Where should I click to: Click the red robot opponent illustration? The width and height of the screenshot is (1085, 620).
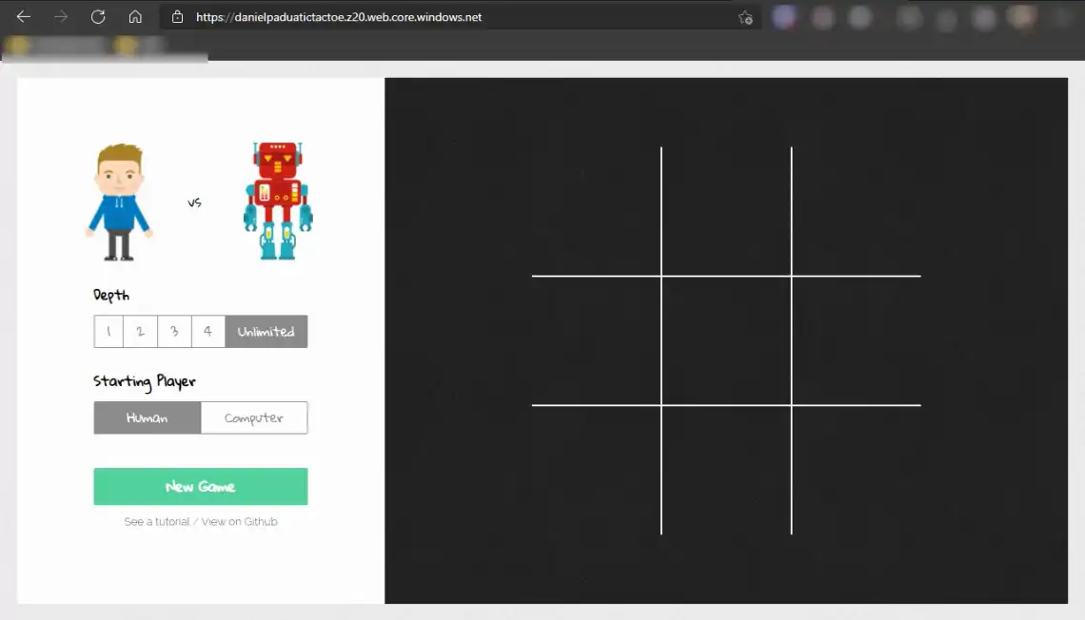point(276,200)
